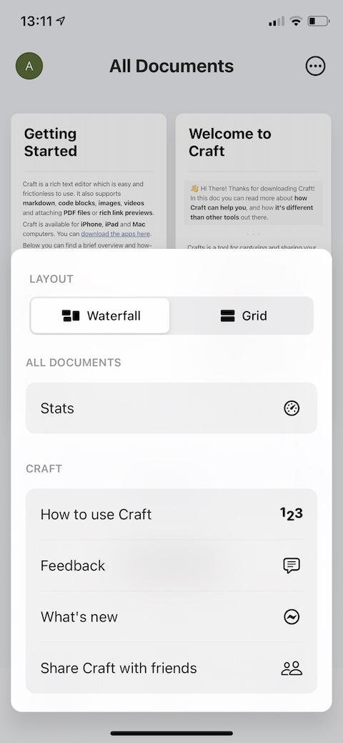This screenshot has height=743, width=343.
Task: Follow the download the apps here link
Action: point(116,234)
